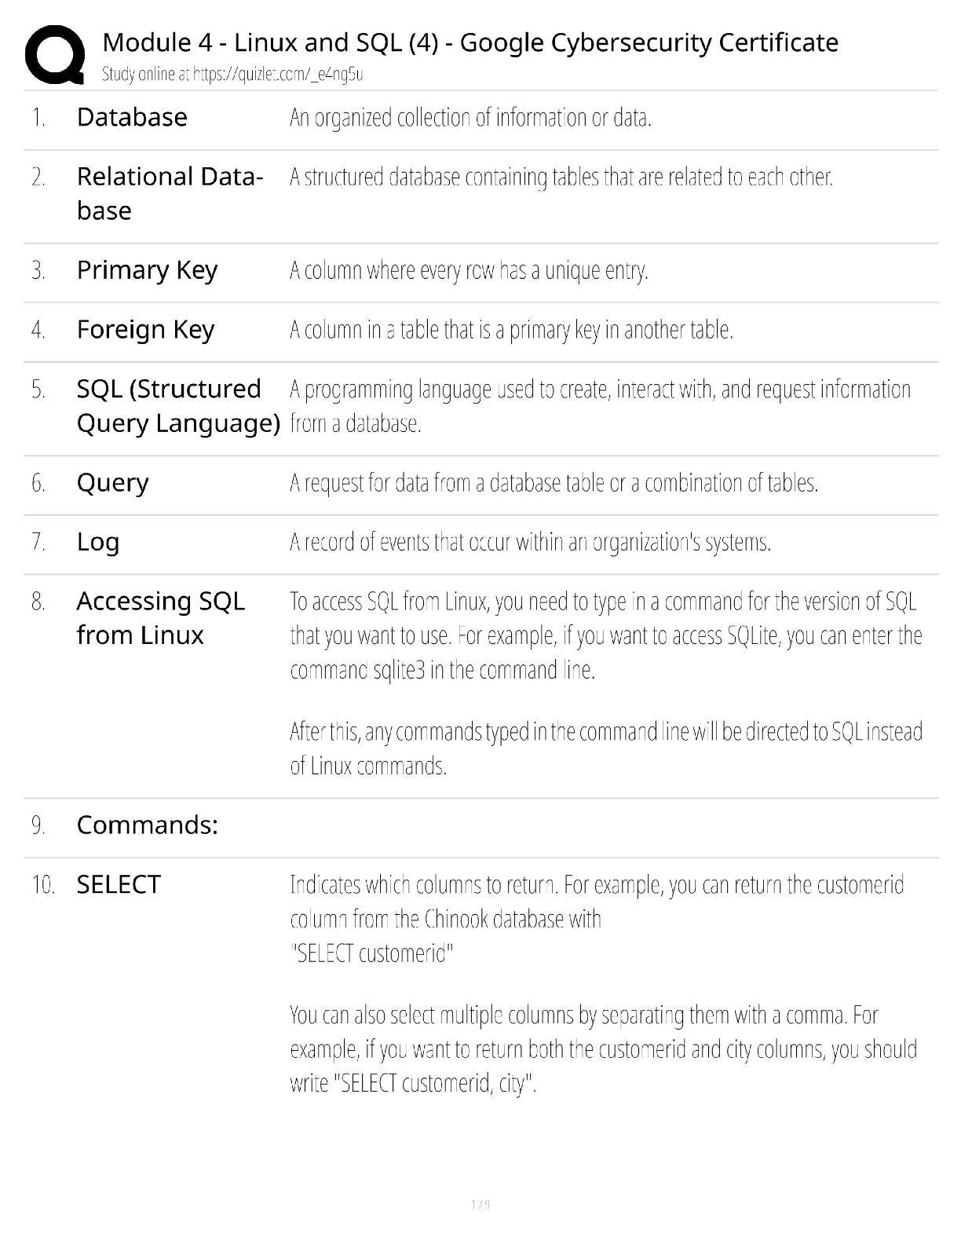Select the Primary Key term
961x1244 pixels.
[x=147, y=270]
